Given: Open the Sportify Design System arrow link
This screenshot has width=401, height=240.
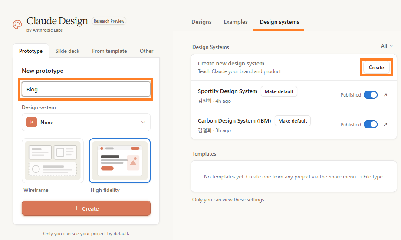Looking at the screenshot, I should tap(385, 95).
